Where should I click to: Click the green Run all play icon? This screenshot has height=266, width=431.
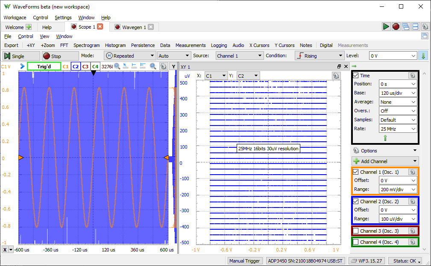tap(386, 26)
